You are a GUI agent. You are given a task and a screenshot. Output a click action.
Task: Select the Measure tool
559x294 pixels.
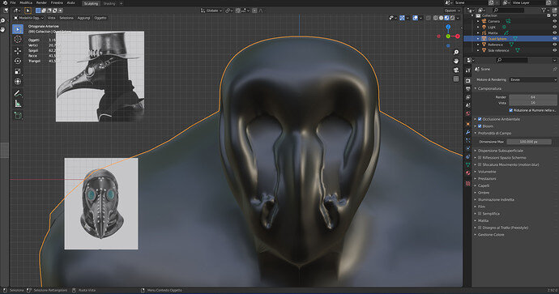pos(18,104)
